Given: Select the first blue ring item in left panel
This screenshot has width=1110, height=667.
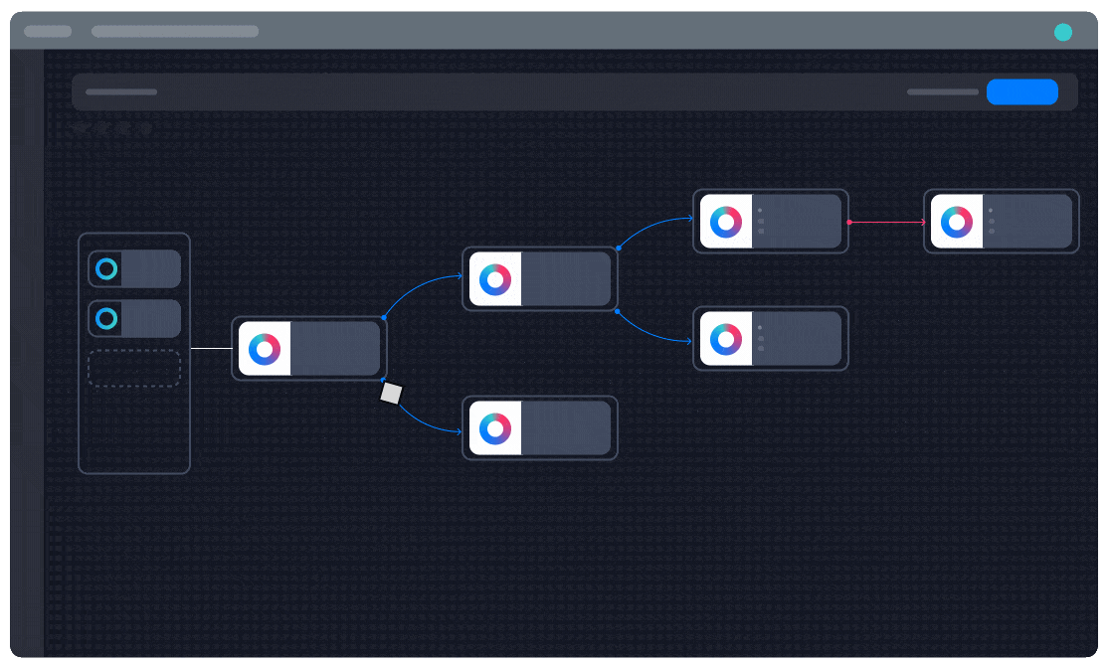Looking at the screenshot, I should click(x=106, y=268).
